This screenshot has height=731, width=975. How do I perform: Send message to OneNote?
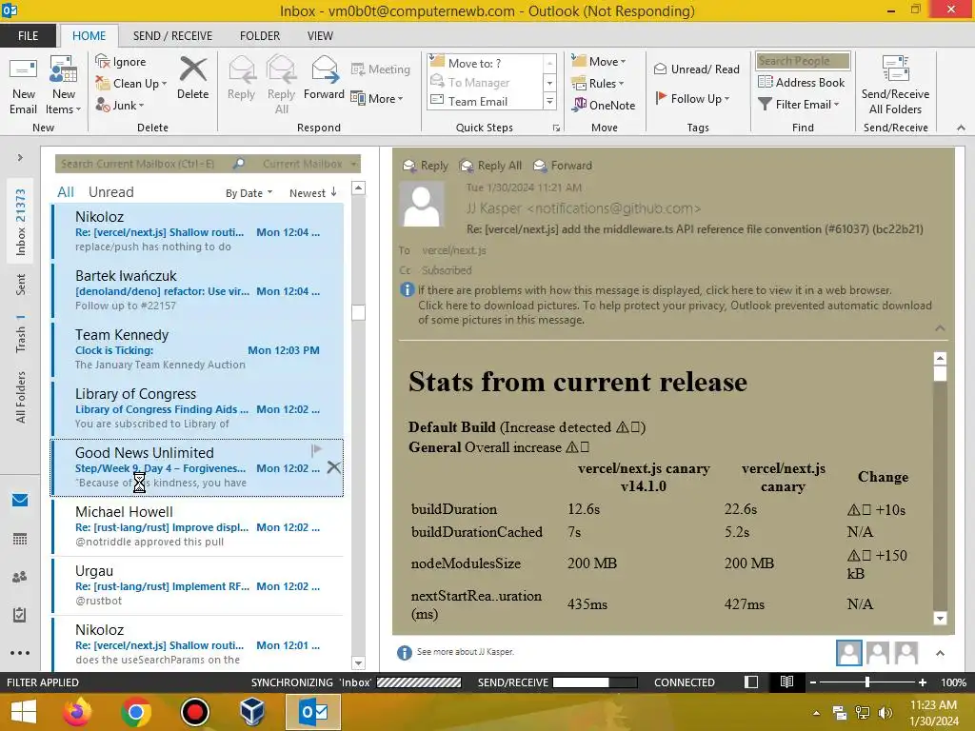point(604,105)
